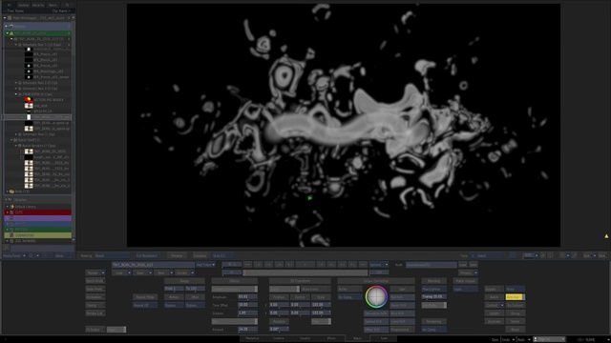
Task: Toggle Show Icons in 2D Transform
Action: click(x=316, y=289)
